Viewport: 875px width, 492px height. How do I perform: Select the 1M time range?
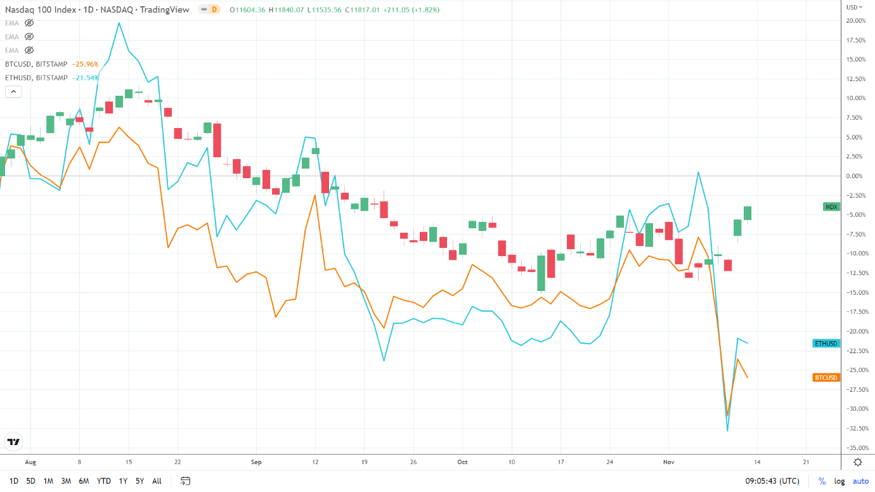[x=48, y=481]
